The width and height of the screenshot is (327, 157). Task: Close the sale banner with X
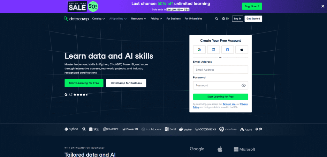[x=323, y=6]
